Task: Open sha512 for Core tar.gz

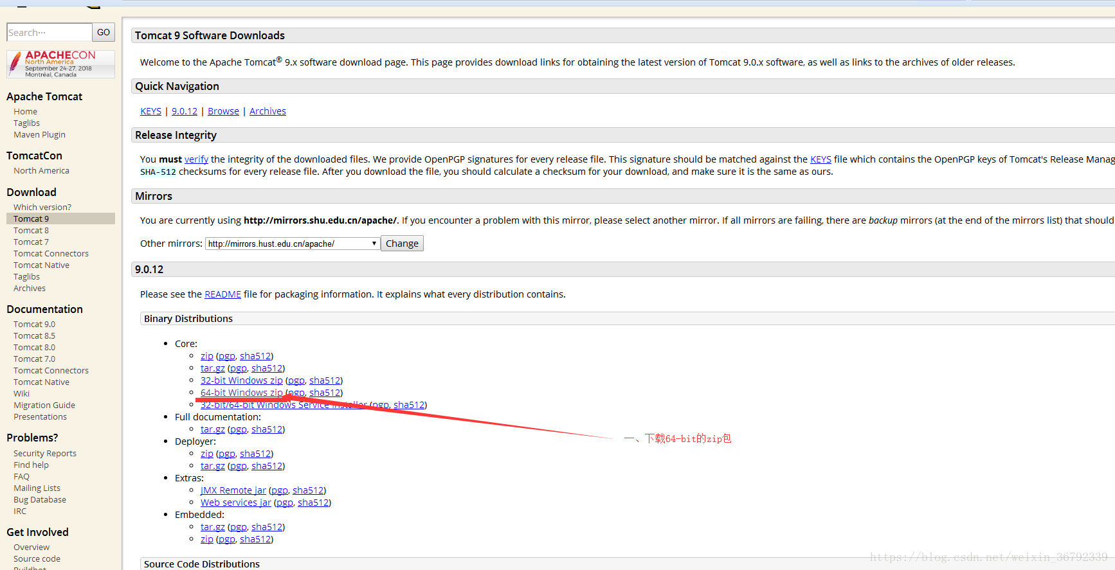Action: tap(267, 368)
